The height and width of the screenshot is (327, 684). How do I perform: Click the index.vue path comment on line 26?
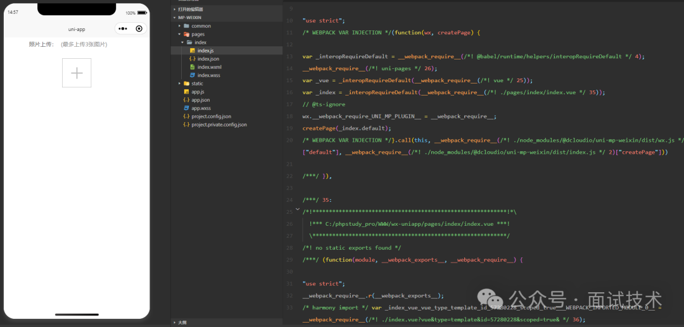pos(410,224)
